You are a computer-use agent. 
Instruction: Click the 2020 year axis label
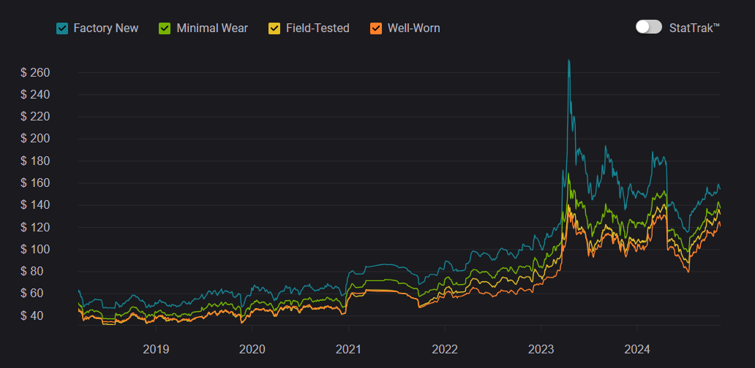coord(252,348)
